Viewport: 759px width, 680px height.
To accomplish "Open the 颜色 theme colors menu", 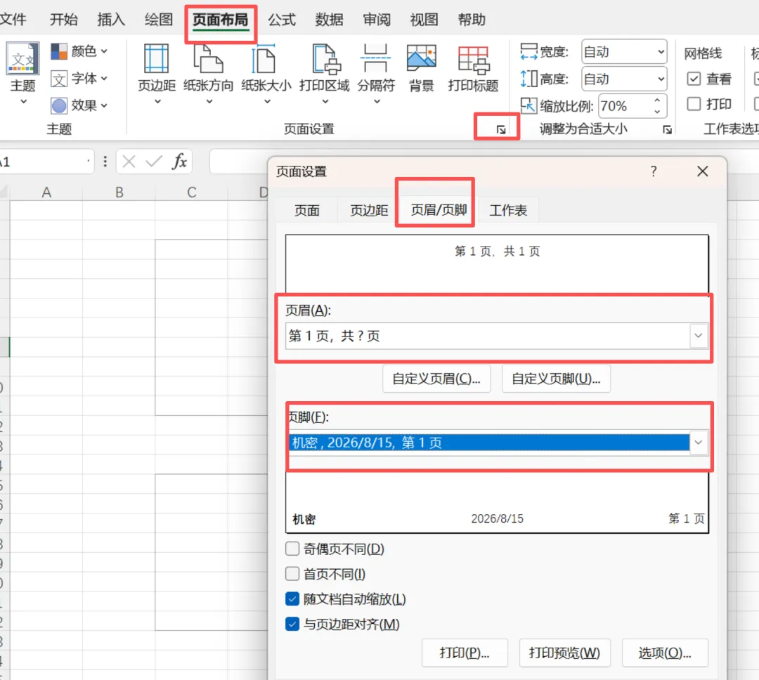I will point(79,51).
